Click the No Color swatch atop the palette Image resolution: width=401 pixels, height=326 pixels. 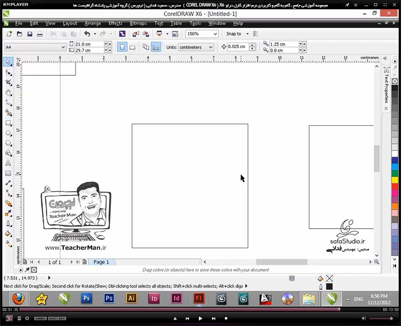click(x=394, y=81)
